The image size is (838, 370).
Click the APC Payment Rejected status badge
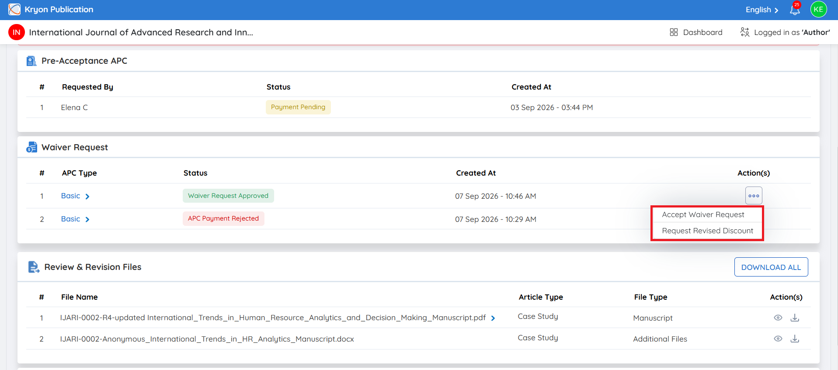(223, 218)
